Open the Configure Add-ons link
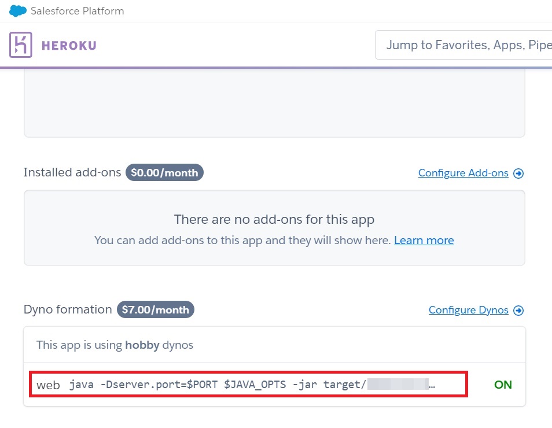The image size is (552, 428). (x=463, y=173)
